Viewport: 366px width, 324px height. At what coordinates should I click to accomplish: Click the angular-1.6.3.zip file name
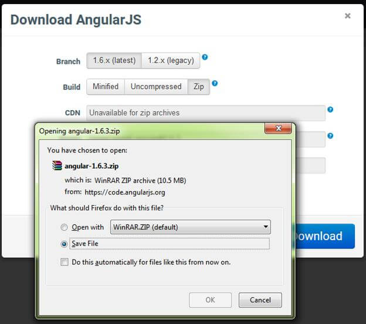tap(91, 166)
